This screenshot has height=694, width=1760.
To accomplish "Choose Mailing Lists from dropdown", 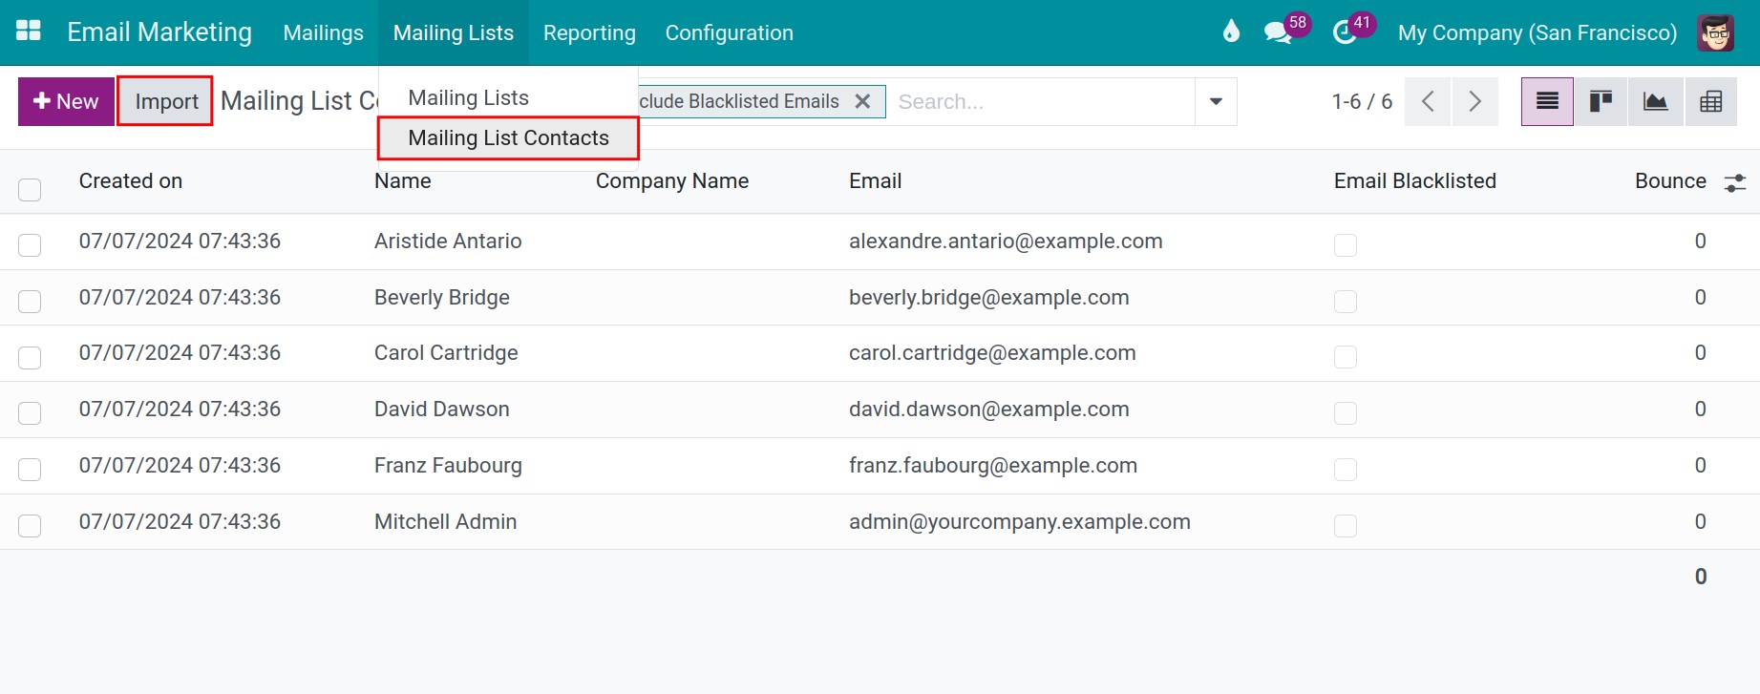I will (x=468, y=97).
